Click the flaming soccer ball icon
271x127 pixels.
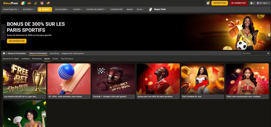tap(48, 3)
